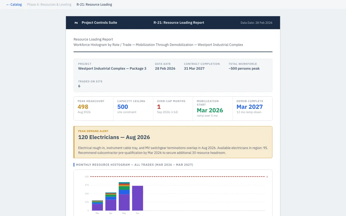Click the Monthly Resource Histogram section title
Viewport: 346px width, 216px height.
(134, 165)
